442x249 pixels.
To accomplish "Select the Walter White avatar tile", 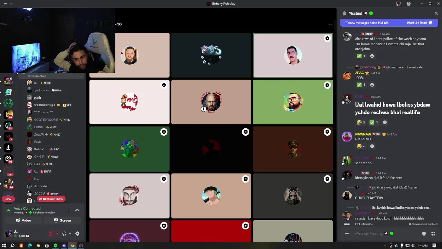I will point(211,102).
